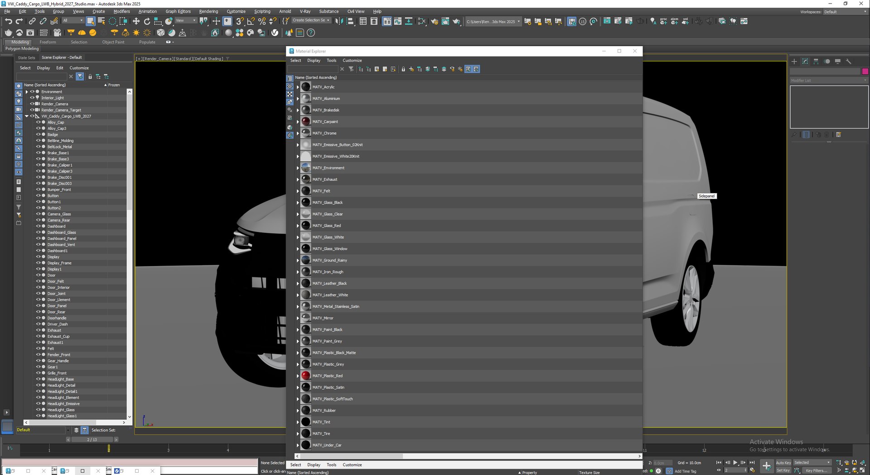The width and height of the screenshot is (870, 475).
Task: Open the Modifier List dropdown
Action: [x=829, y=81]
